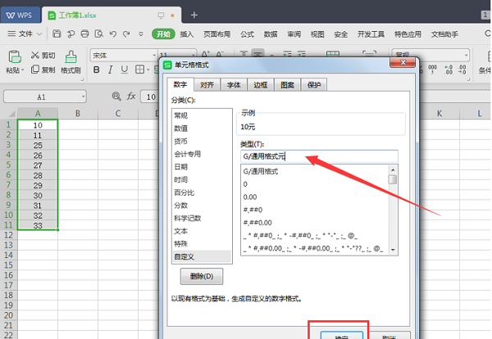
Task: Click the Paste icon in toolbar
Action: tap(14, 56)
